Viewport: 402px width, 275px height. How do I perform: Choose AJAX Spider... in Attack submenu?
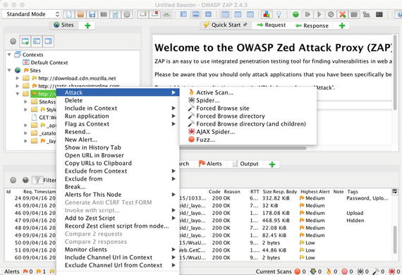point(248,132)
